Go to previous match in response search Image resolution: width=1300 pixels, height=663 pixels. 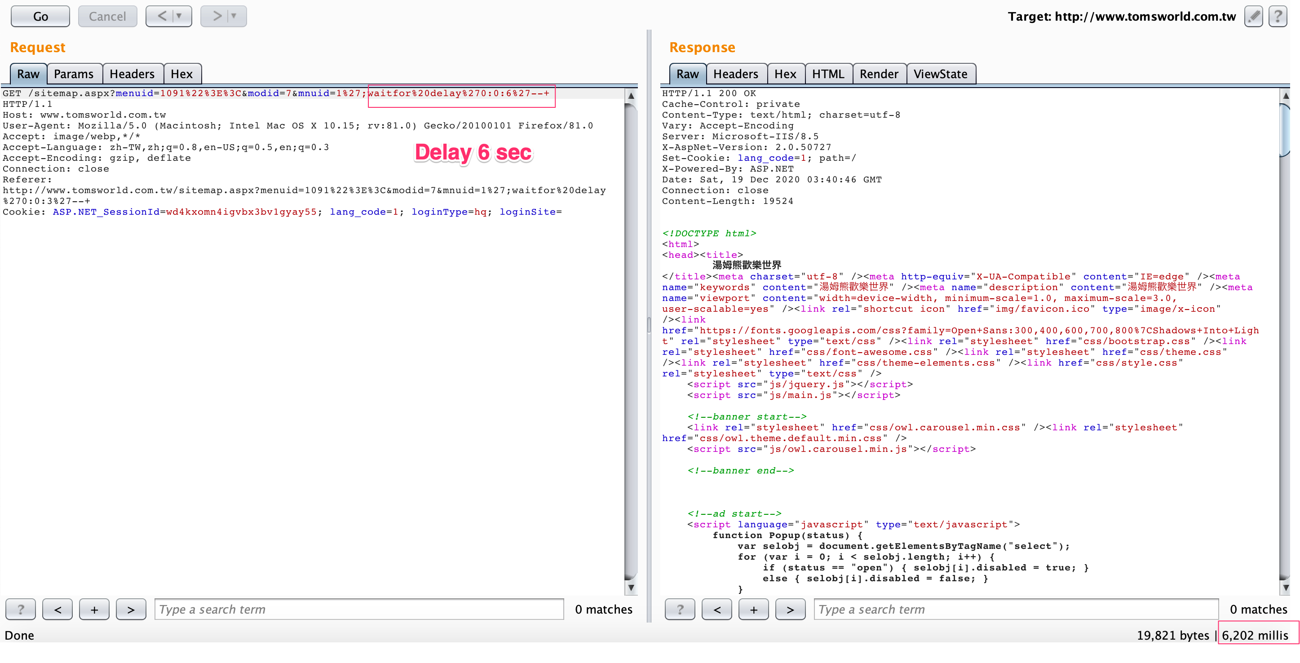click(716, 609)
